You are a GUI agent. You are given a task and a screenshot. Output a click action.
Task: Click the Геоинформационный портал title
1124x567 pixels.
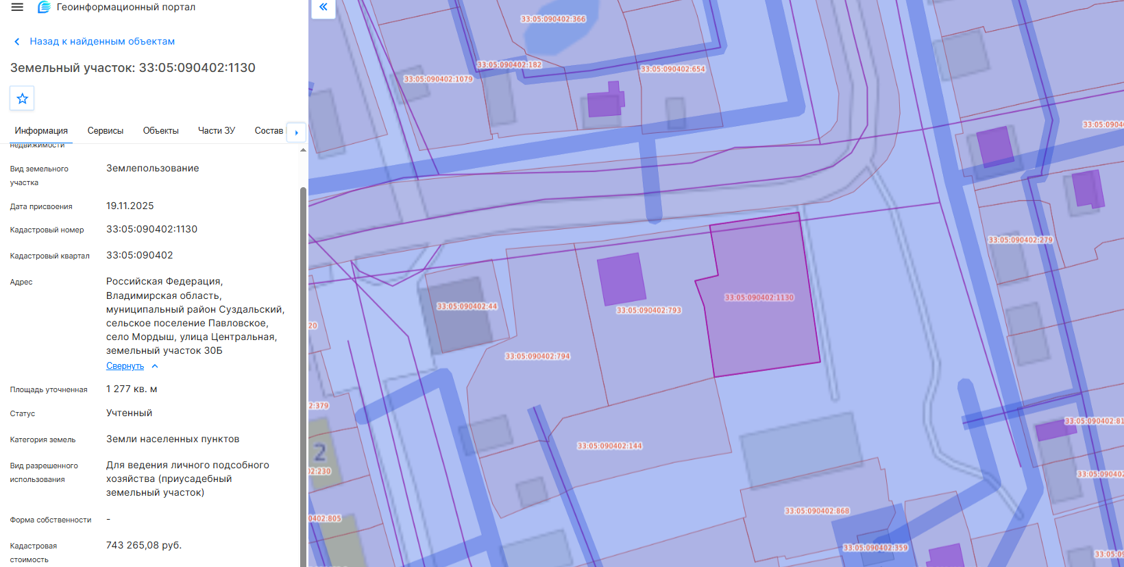(126, 8)
